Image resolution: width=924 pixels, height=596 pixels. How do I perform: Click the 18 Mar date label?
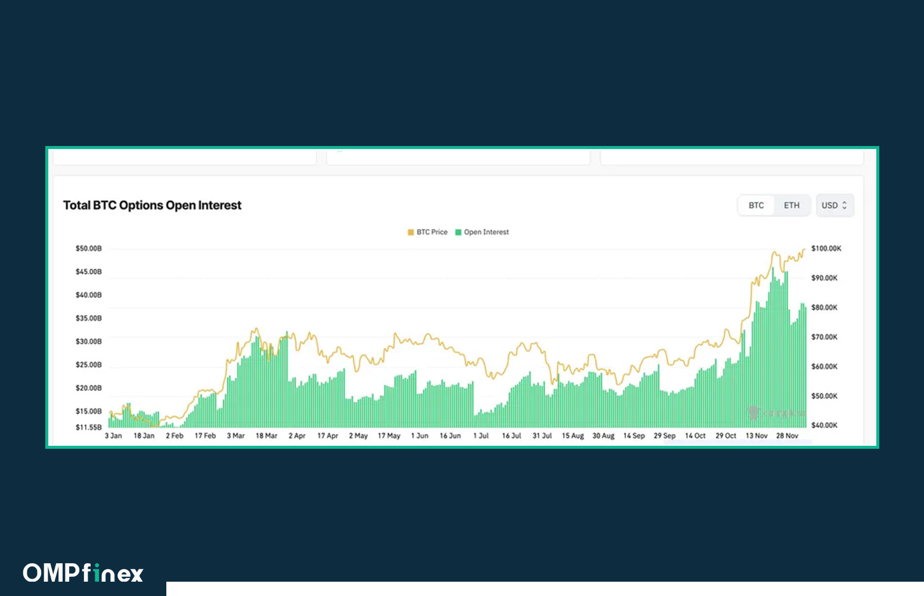pyautogui.click(x=266, y=436)
